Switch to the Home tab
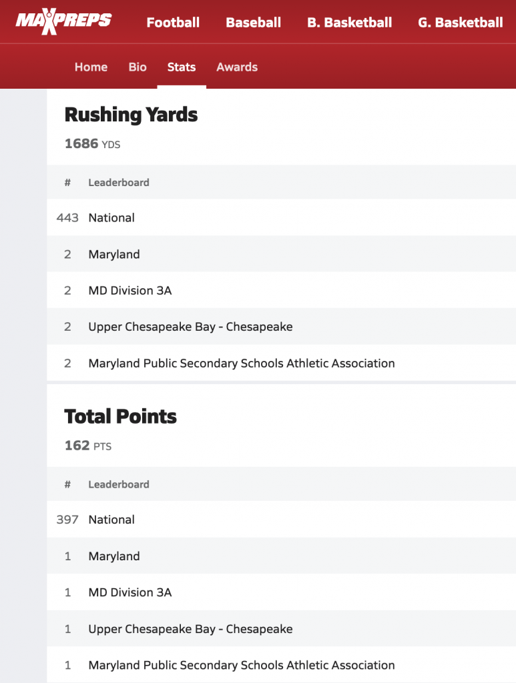This screenshot has height=683, width=516. (91, 67)
